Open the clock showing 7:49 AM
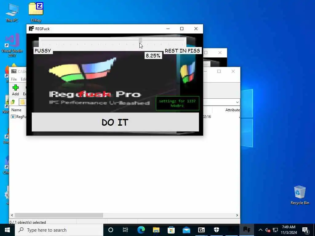This screenshot has width=315, height=236. (x=289, y=230)
